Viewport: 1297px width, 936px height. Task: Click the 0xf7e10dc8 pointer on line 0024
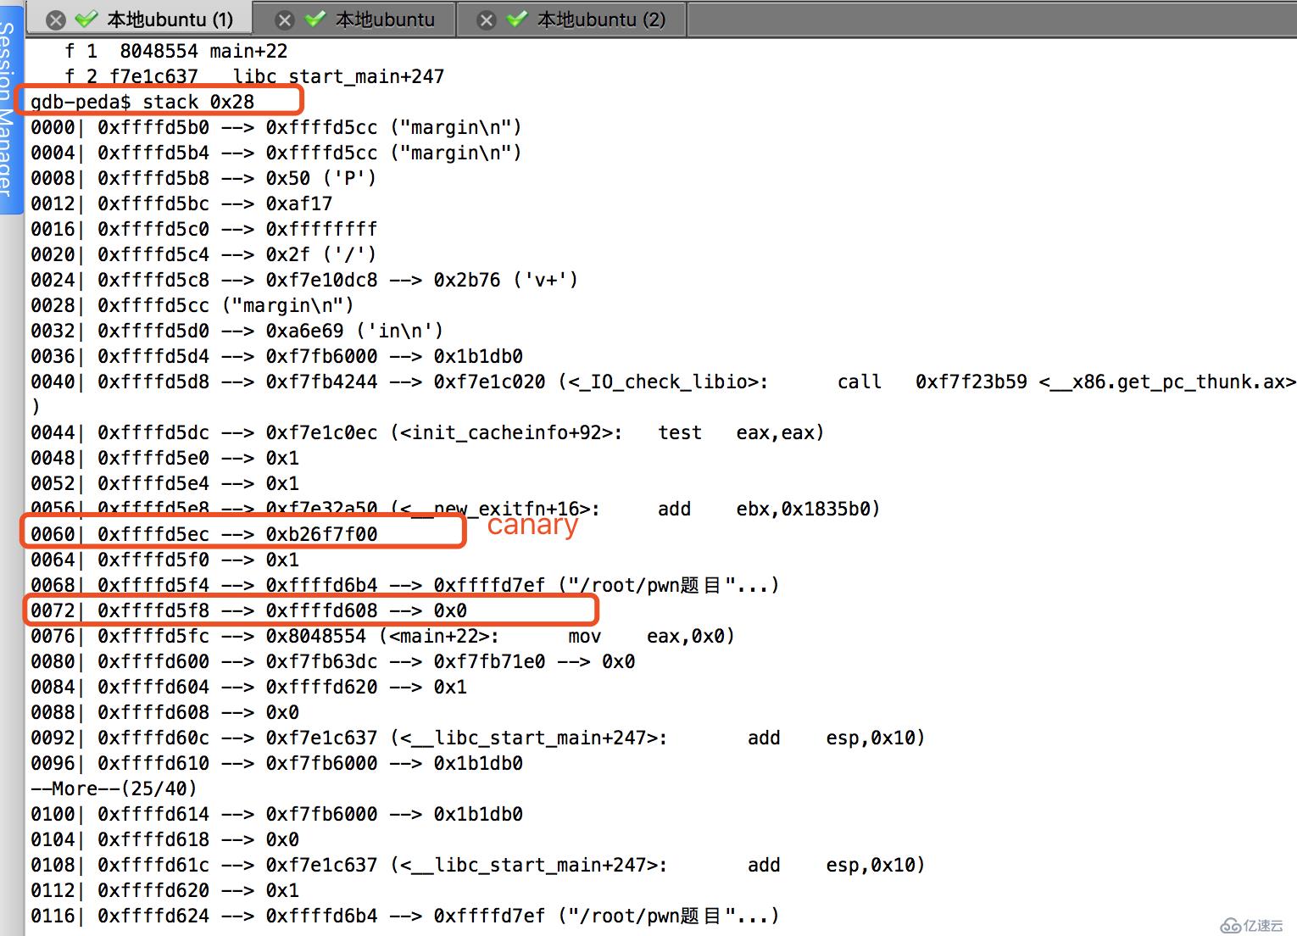point(321,280)
